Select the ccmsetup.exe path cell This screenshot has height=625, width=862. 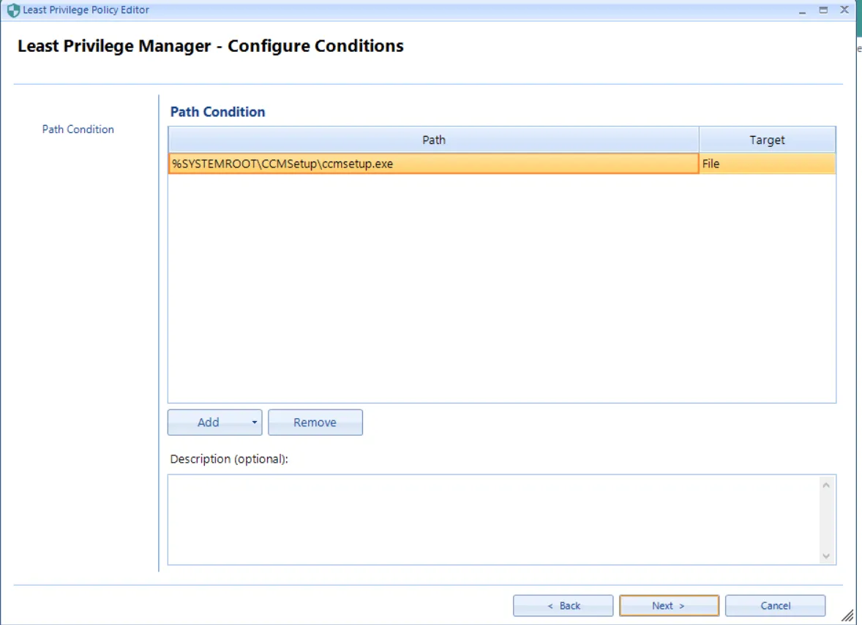433,164
